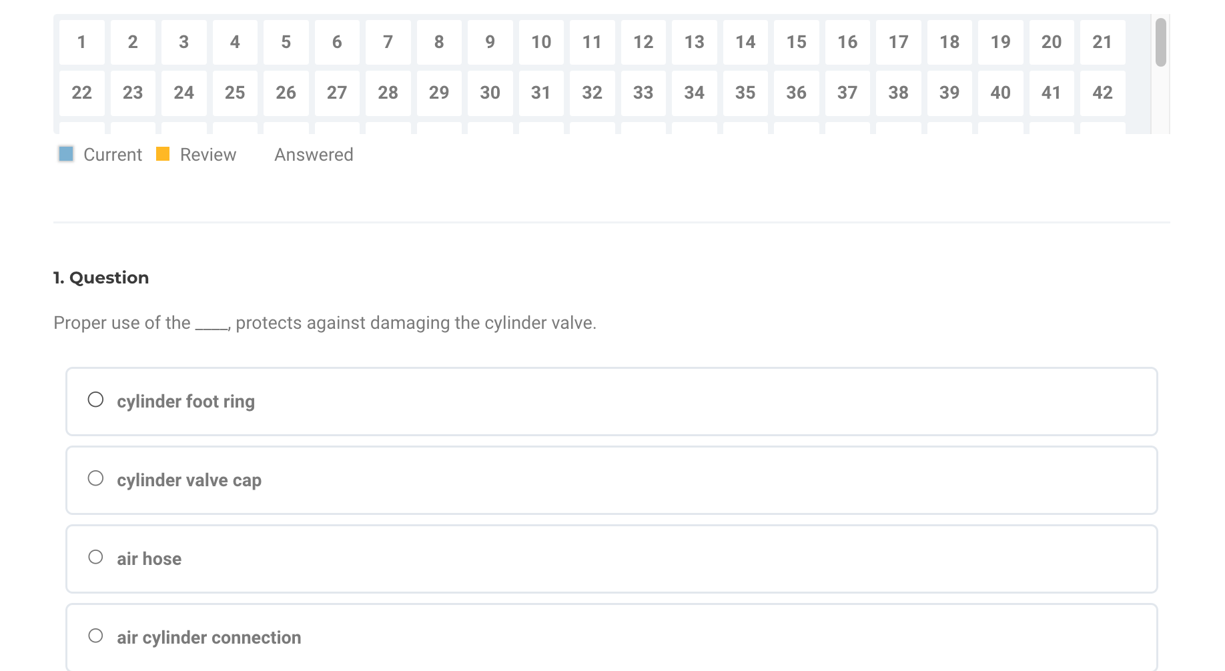The height and width of the screenshot is (671, 1225).
Task: Go to question 22
Action: (x=81, y=93)
